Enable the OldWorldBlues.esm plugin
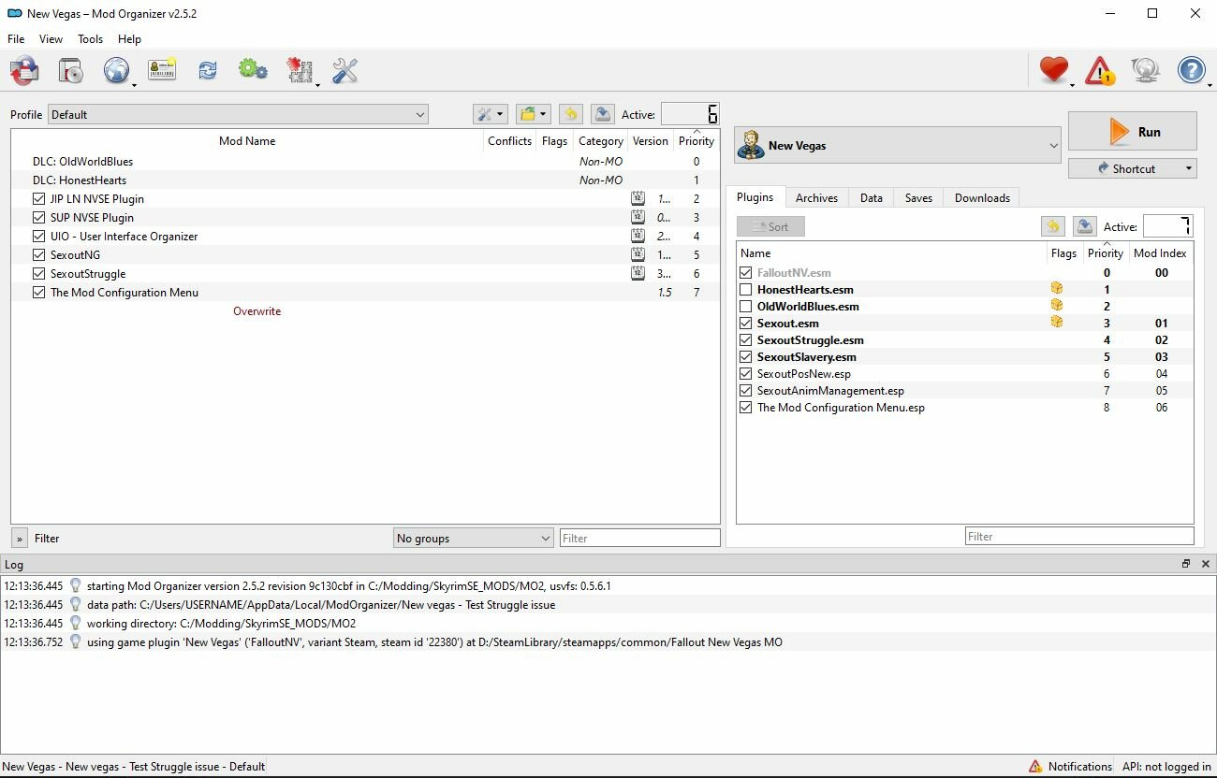 click(746, 307)
